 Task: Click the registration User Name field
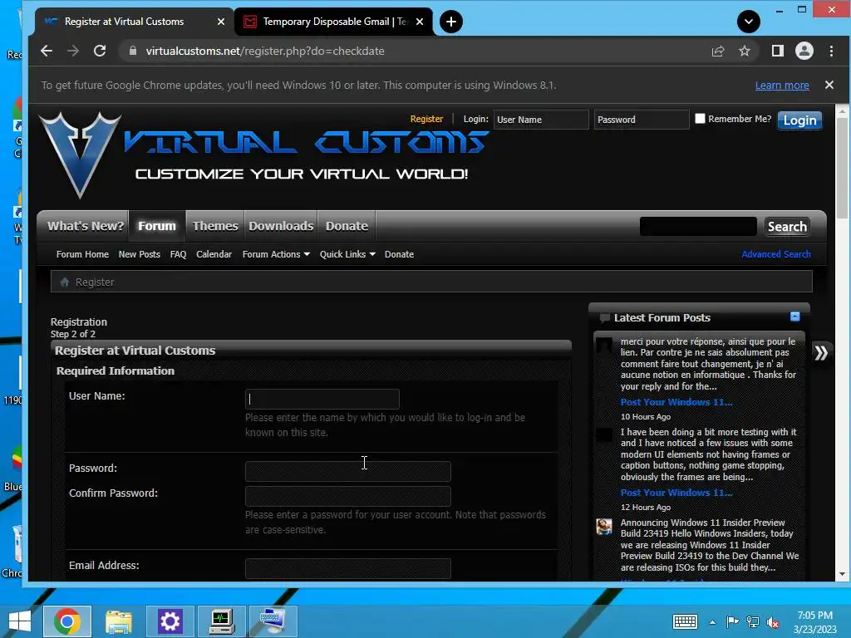click(x=322, y=400)
